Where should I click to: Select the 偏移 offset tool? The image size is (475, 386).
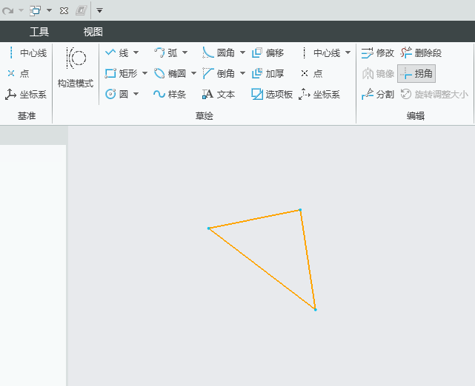coord(268,53)
